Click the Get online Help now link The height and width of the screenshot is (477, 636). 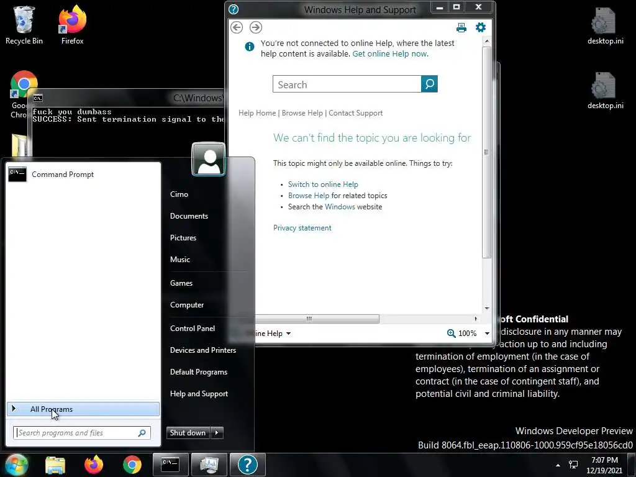click(390, 53)
